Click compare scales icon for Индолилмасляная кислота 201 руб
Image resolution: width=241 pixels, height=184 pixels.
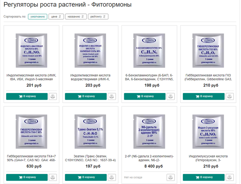pos(53,96)
